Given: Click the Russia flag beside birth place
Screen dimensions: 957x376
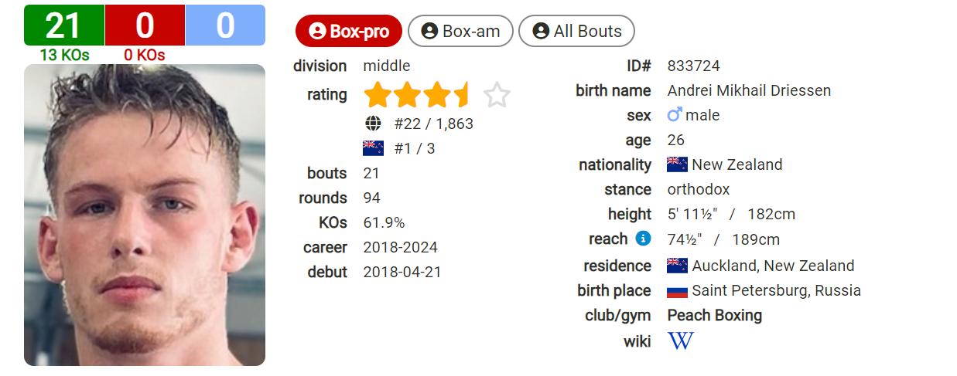Looking at the screenshot, I should click(677, 291).
